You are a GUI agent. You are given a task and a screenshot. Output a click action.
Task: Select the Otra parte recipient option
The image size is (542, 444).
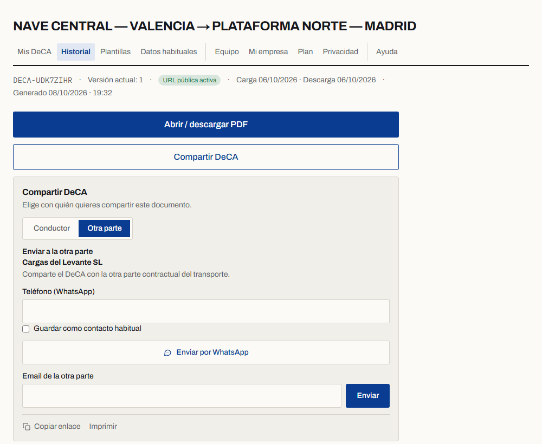[105, 228]
